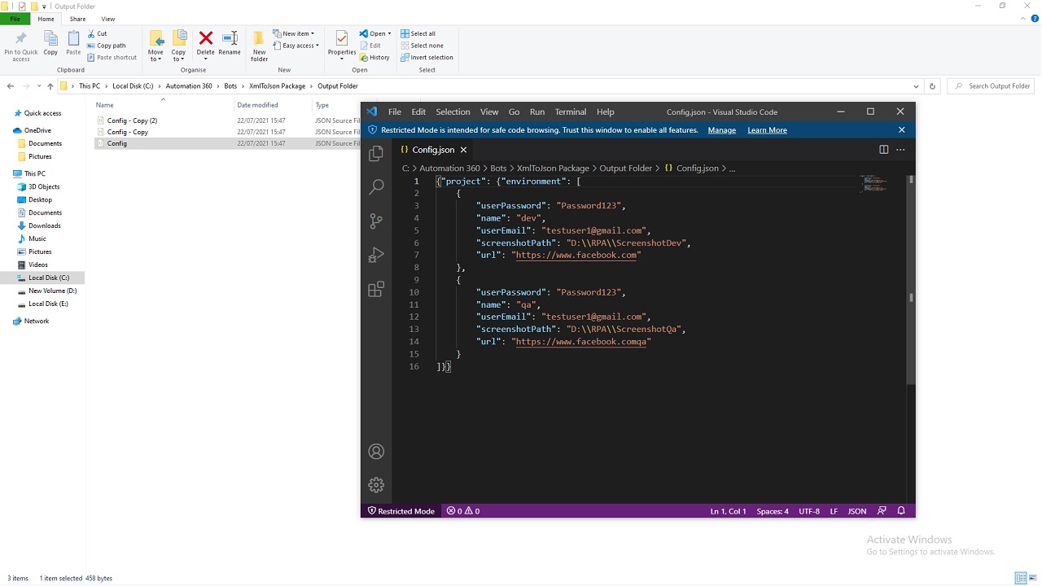The image size is (1042, 586).
Task: Open Search in the VS Code activity bar
Action: (x=376, y=186)
